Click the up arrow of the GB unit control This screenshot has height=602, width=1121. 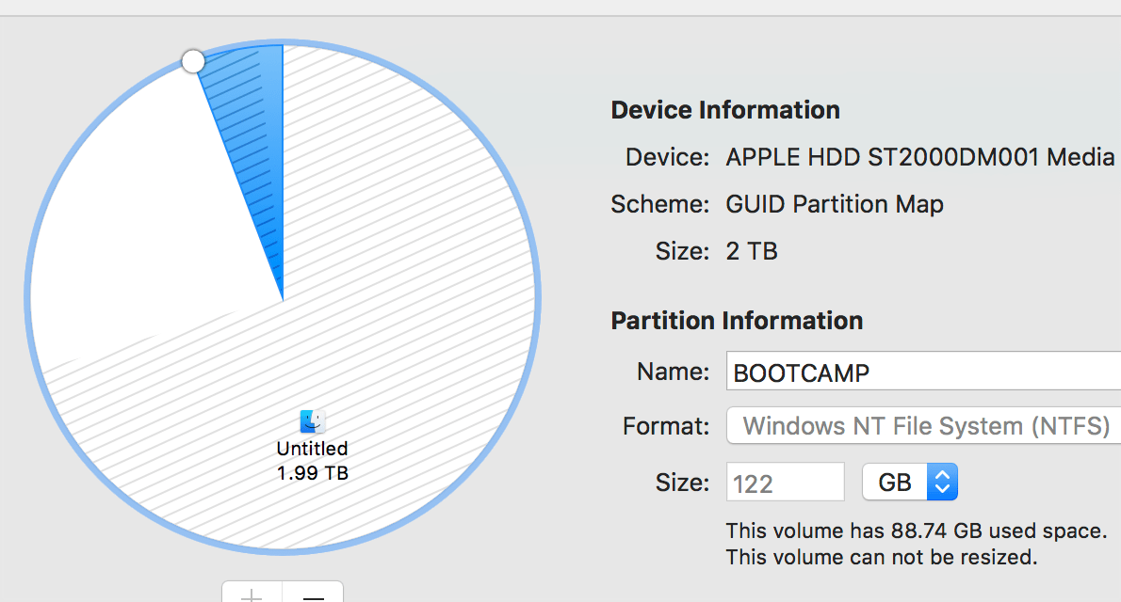point(940,475)
